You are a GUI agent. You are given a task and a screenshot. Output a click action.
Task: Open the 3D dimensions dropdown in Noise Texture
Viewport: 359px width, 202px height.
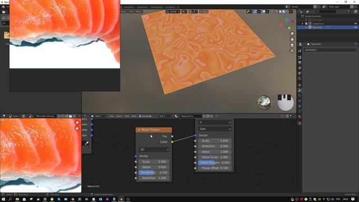(154, 150)
